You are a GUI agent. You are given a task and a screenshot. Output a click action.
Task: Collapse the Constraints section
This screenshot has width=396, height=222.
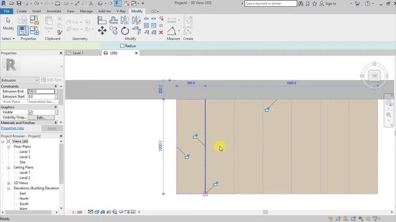point(56,86)
